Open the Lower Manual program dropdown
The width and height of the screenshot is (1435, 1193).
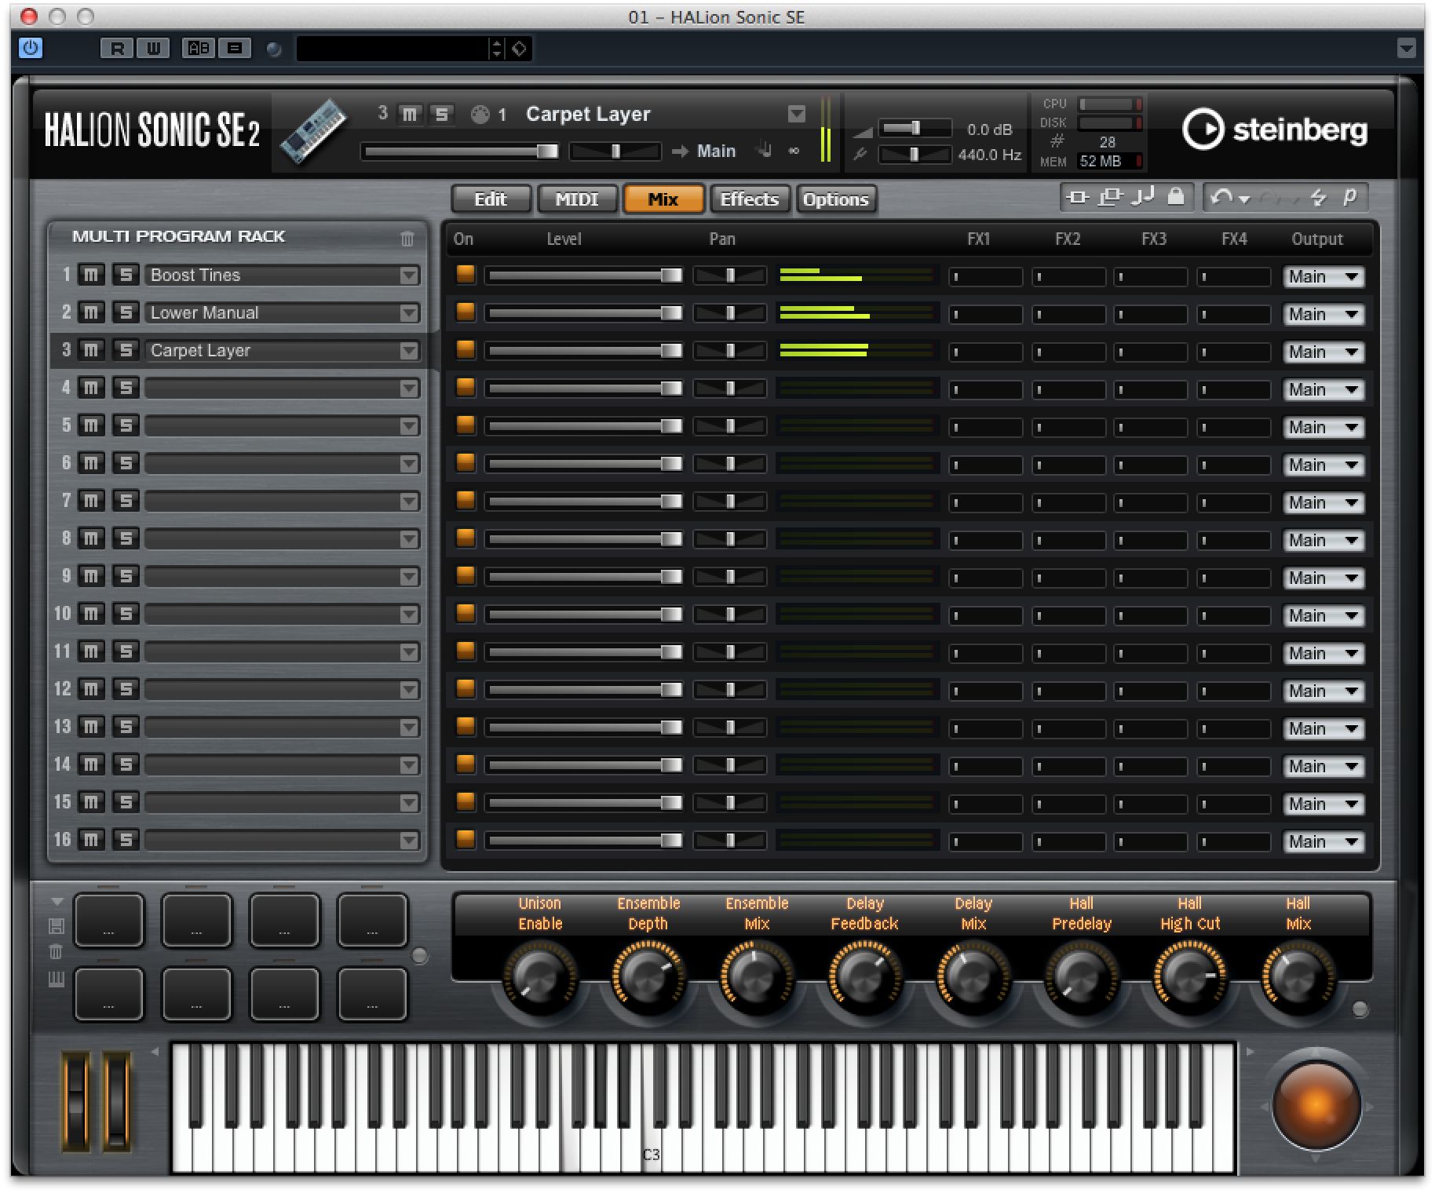409,313
